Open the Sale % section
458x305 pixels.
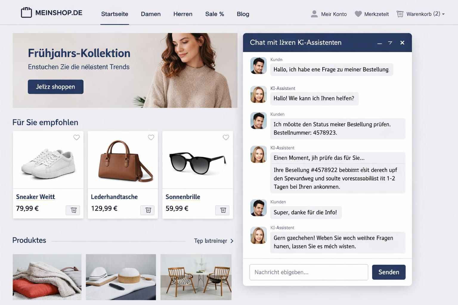coord(214,14)
